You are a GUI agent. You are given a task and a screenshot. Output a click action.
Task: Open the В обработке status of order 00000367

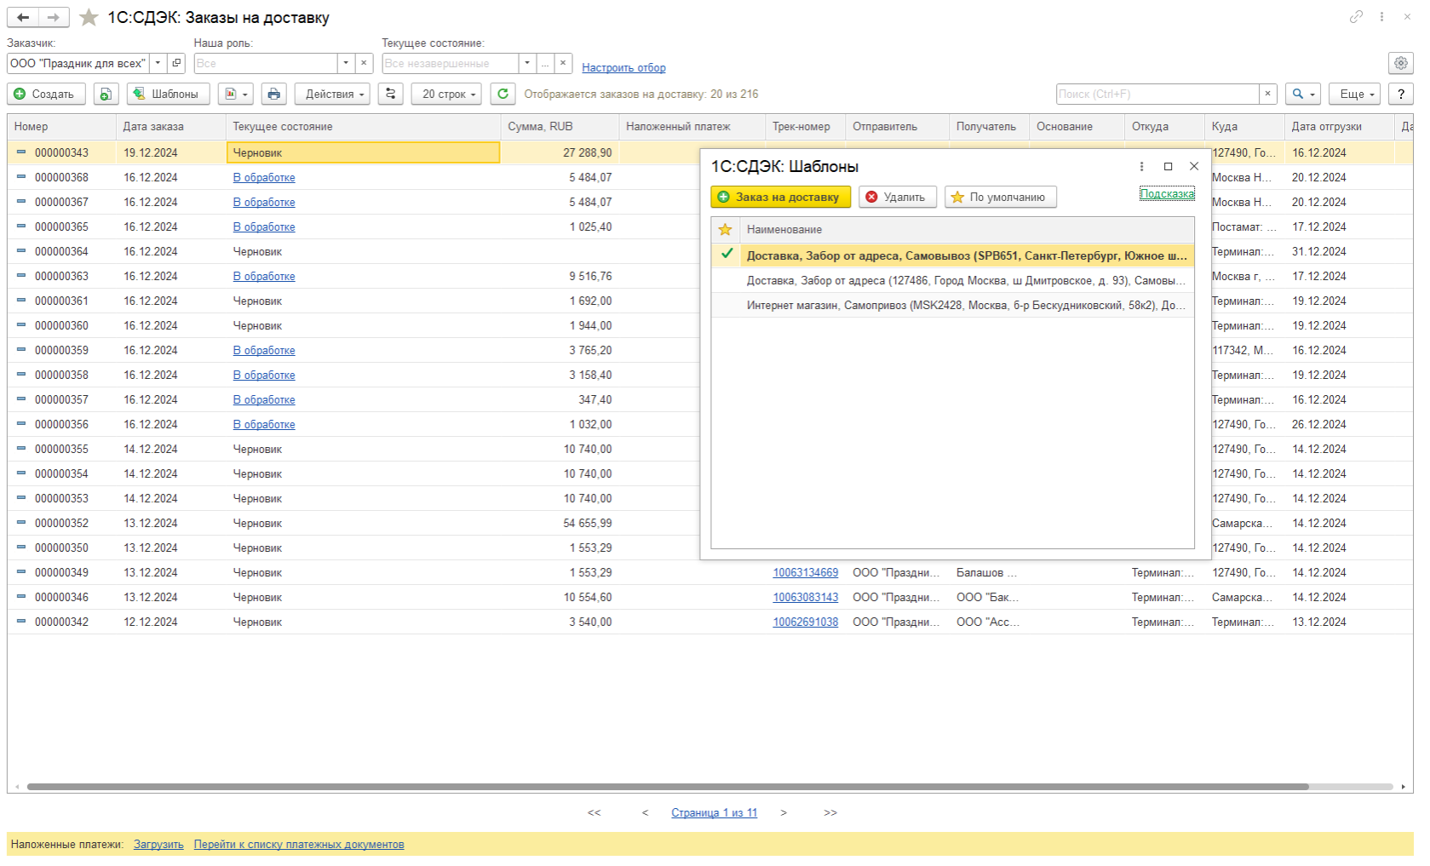[264, 203]
